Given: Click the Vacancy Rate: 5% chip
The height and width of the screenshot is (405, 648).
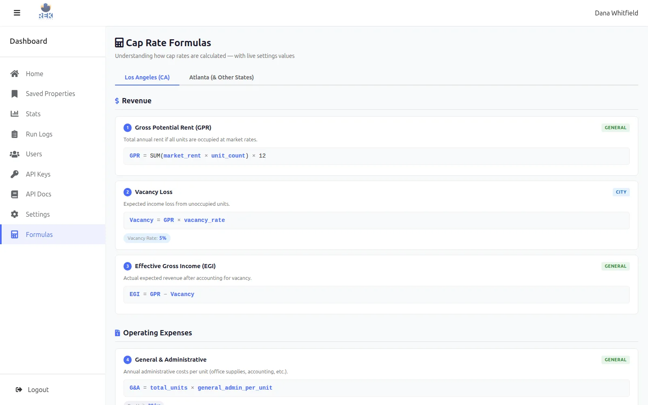Looking at the screenshot, I should click(147, 238).
